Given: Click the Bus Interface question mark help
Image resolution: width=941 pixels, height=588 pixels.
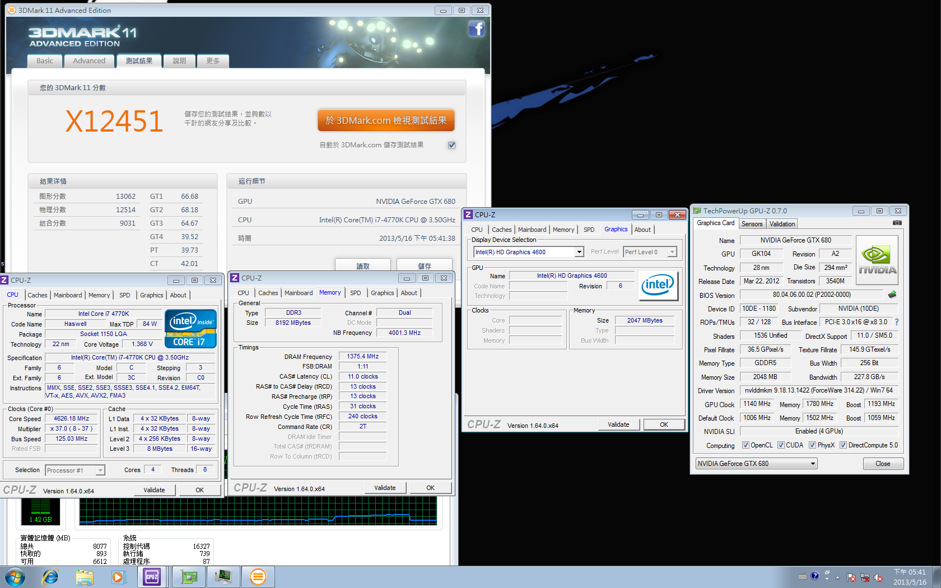Looking at the screenshot, I should pyautogui.click(x=897, y=322).
